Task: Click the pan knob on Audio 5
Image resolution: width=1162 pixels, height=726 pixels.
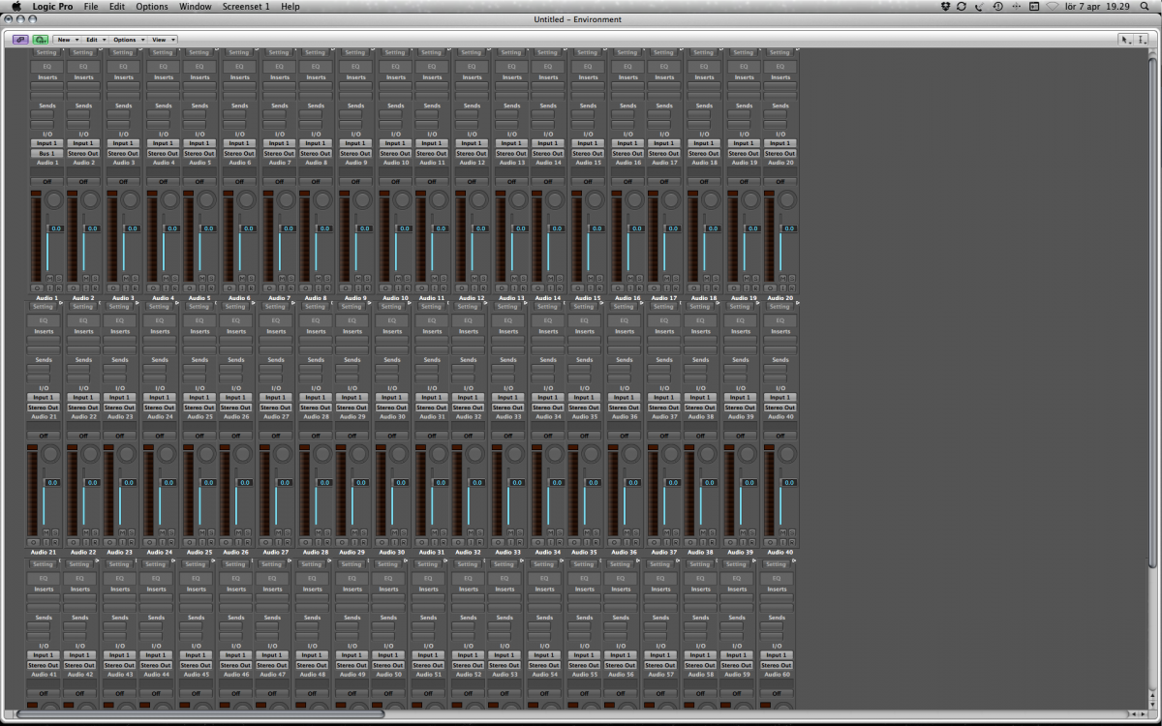Action: click(207, 199)
